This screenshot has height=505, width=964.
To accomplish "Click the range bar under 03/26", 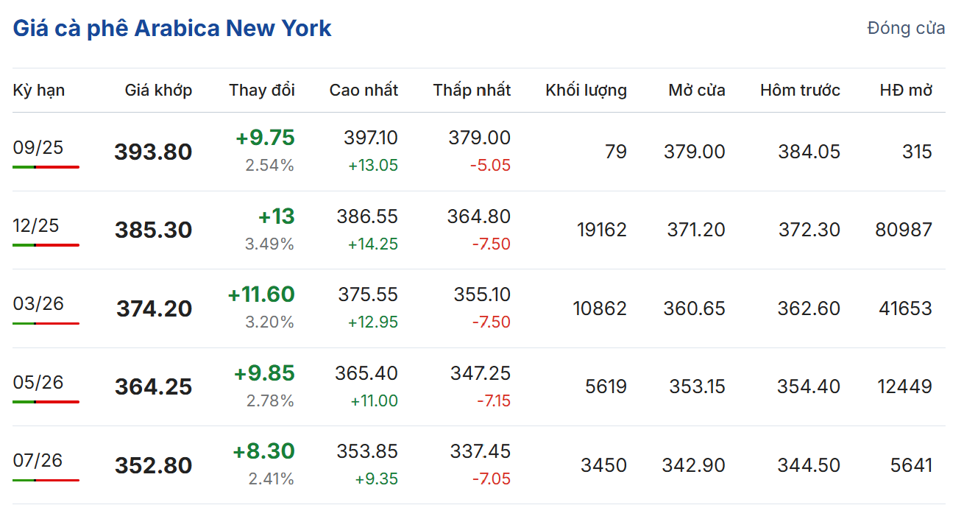I will click(46, 323).
